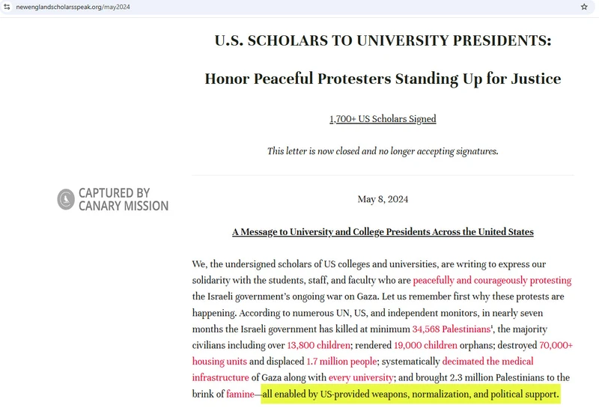Follow the "peacefully and courageously protesting" link
Screen dimensions: 599x411
(492, 281)
